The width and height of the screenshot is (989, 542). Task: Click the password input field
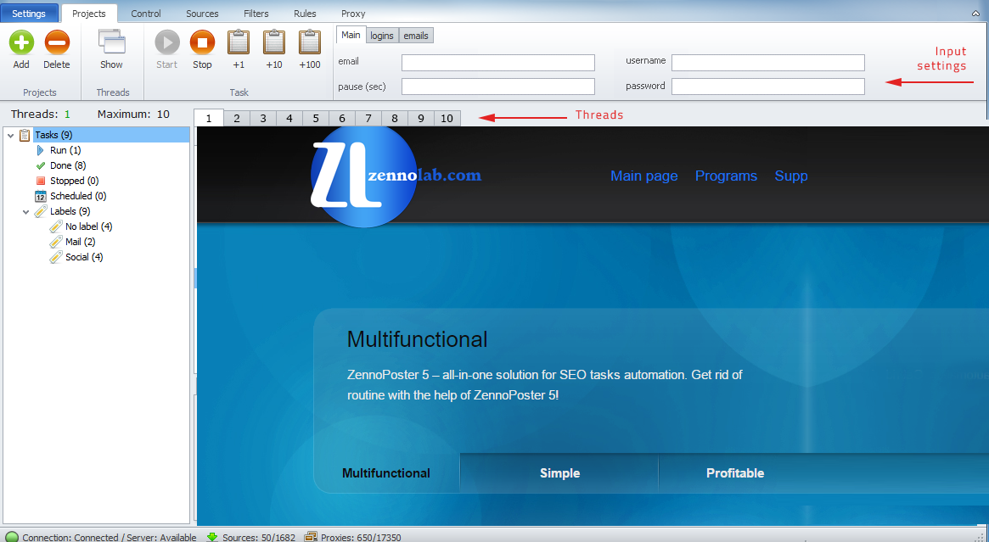tap(768, 87)
